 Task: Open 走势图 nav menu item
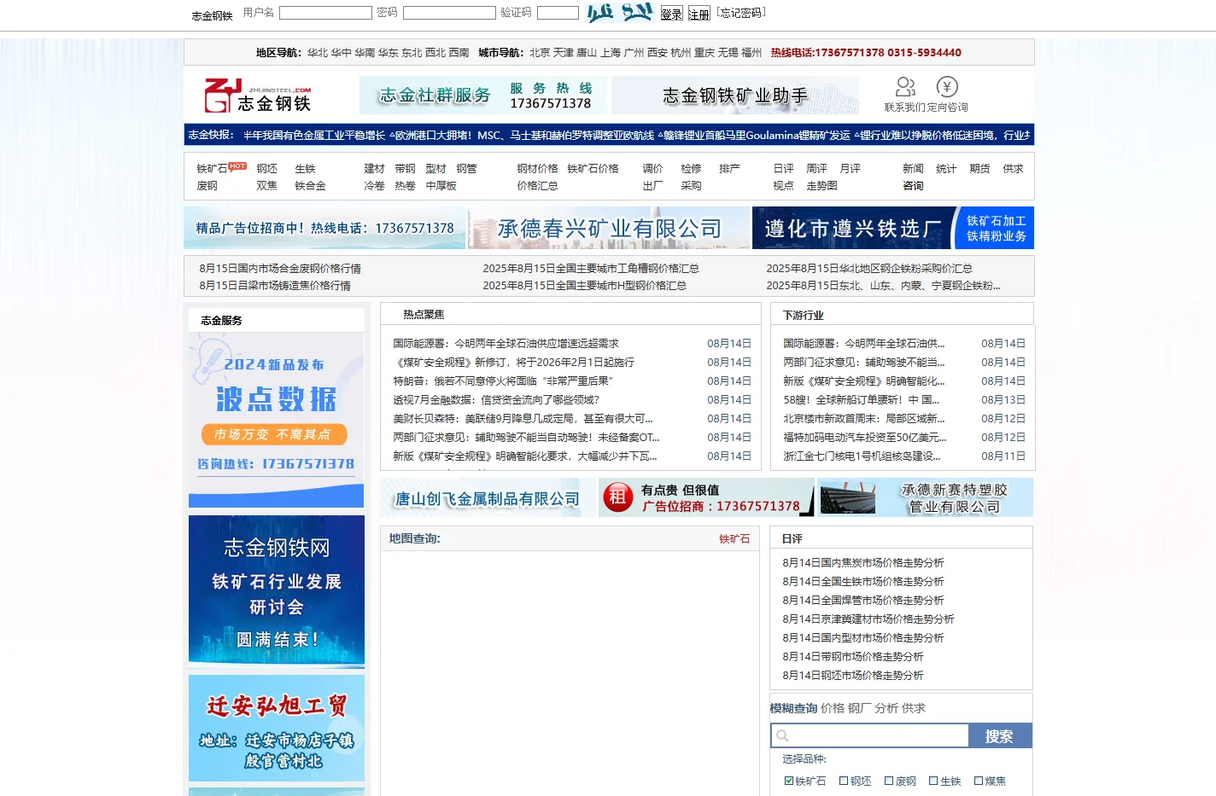(x=821, y=186)
